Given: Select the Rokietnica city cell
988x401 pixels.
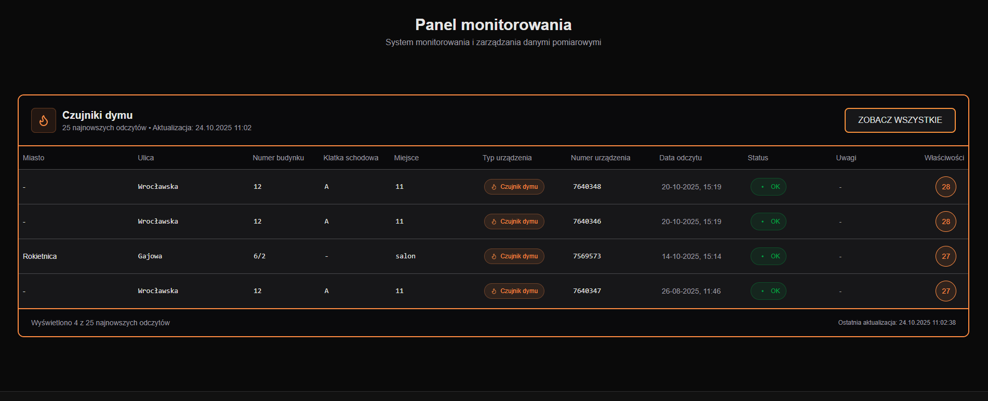Looking at the screenshot, I should point(40,256).
